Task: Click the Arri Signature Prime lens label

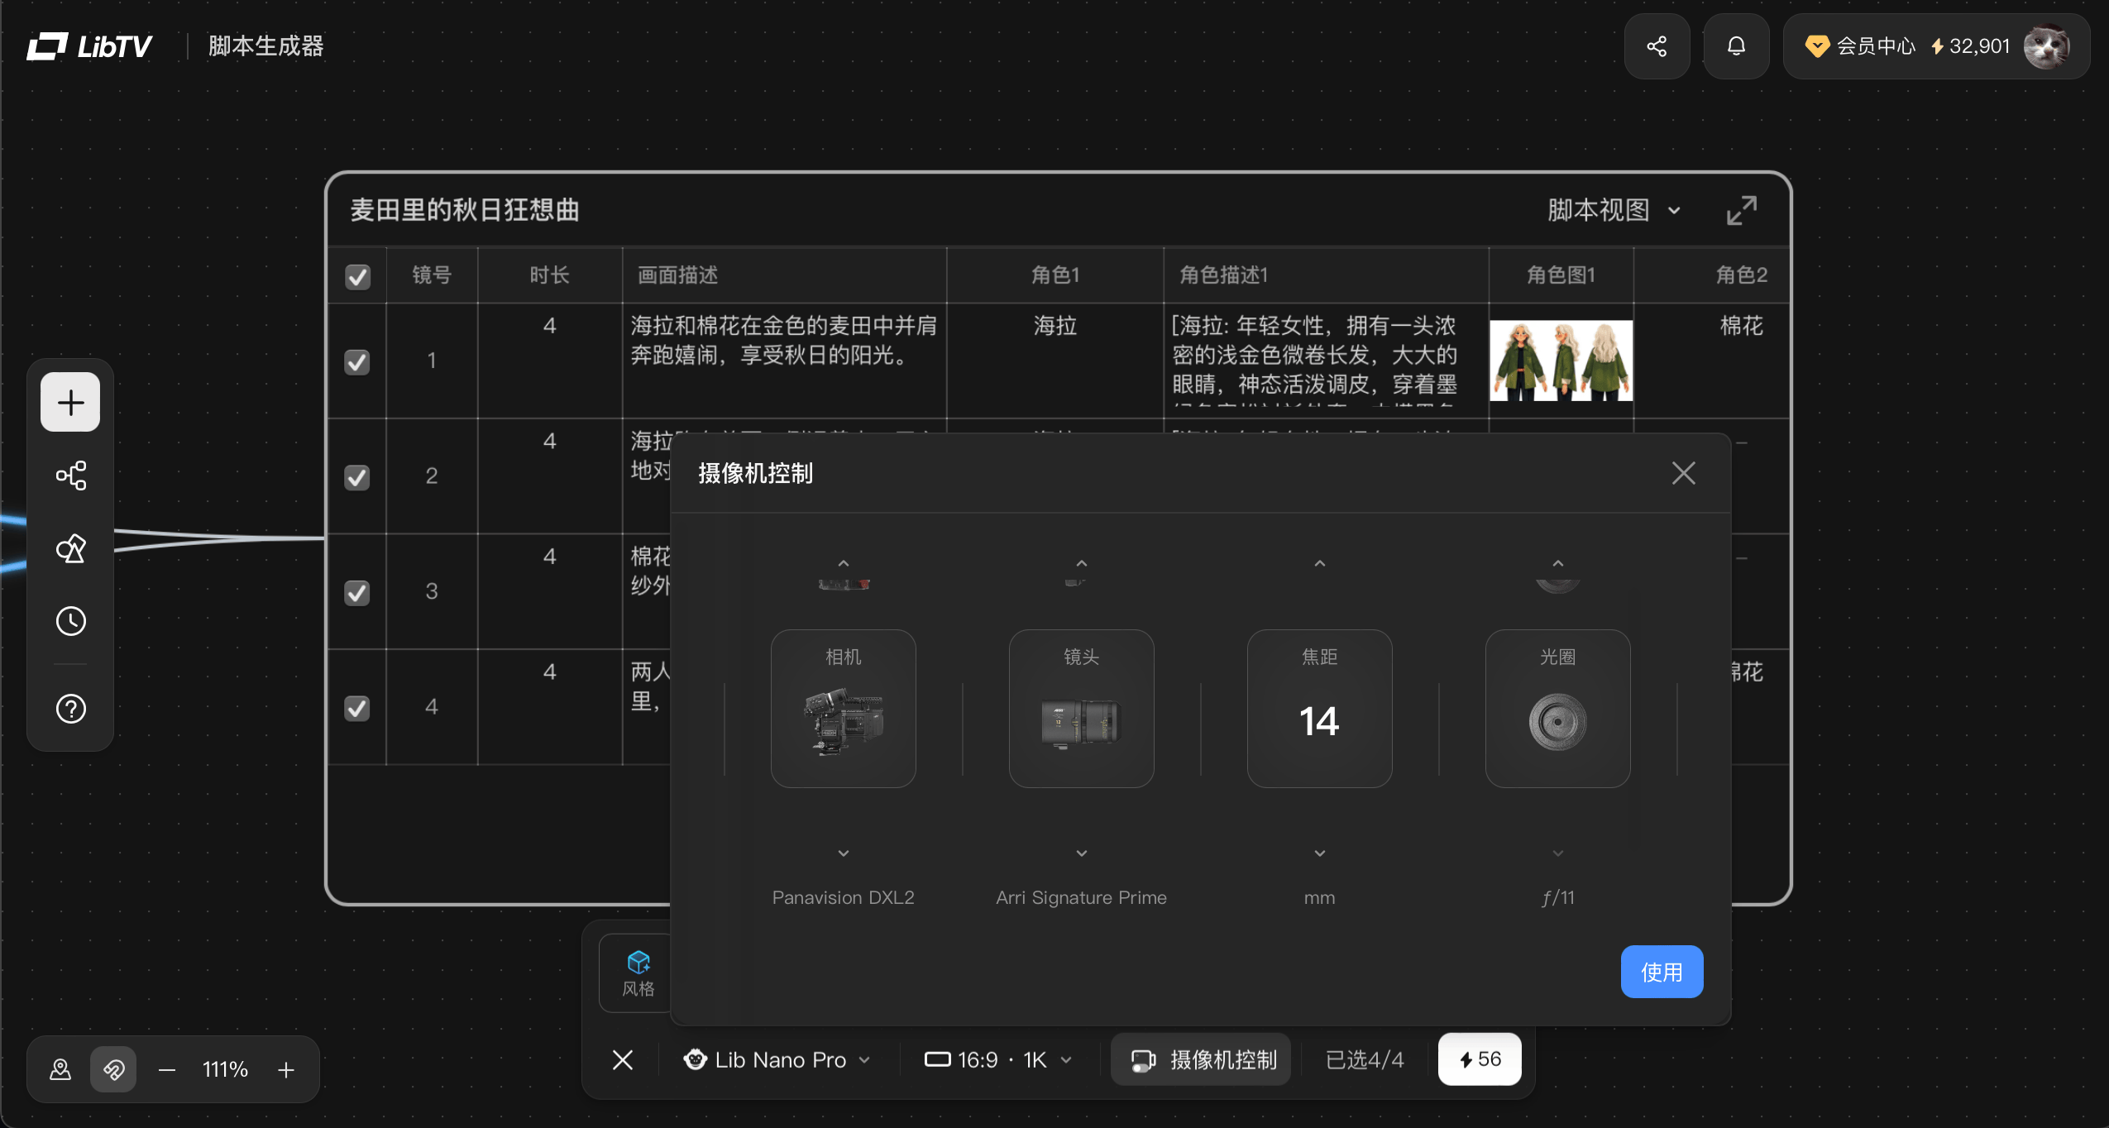Action: [1082, 897]
